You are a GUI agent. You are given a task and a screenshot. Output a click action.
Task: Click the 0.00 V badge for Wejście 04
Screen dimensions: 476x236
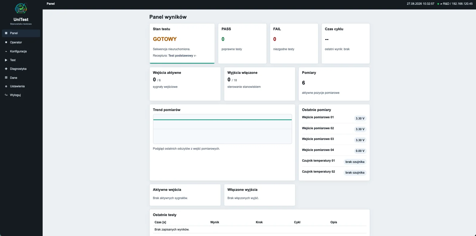[360, 151]
